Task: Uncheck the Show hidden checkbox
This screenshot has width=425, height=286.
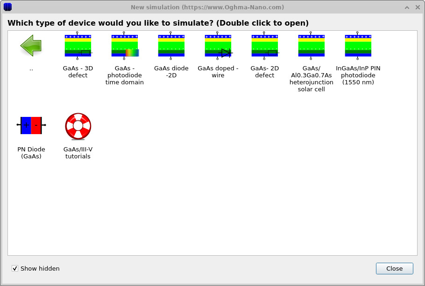Action: 15,268
